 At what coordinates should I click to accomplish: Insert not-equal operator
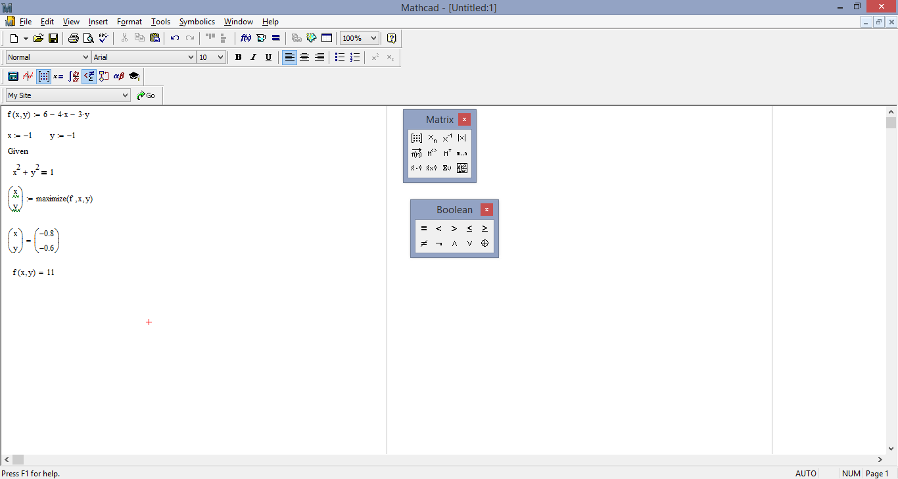tap(424, 243)
